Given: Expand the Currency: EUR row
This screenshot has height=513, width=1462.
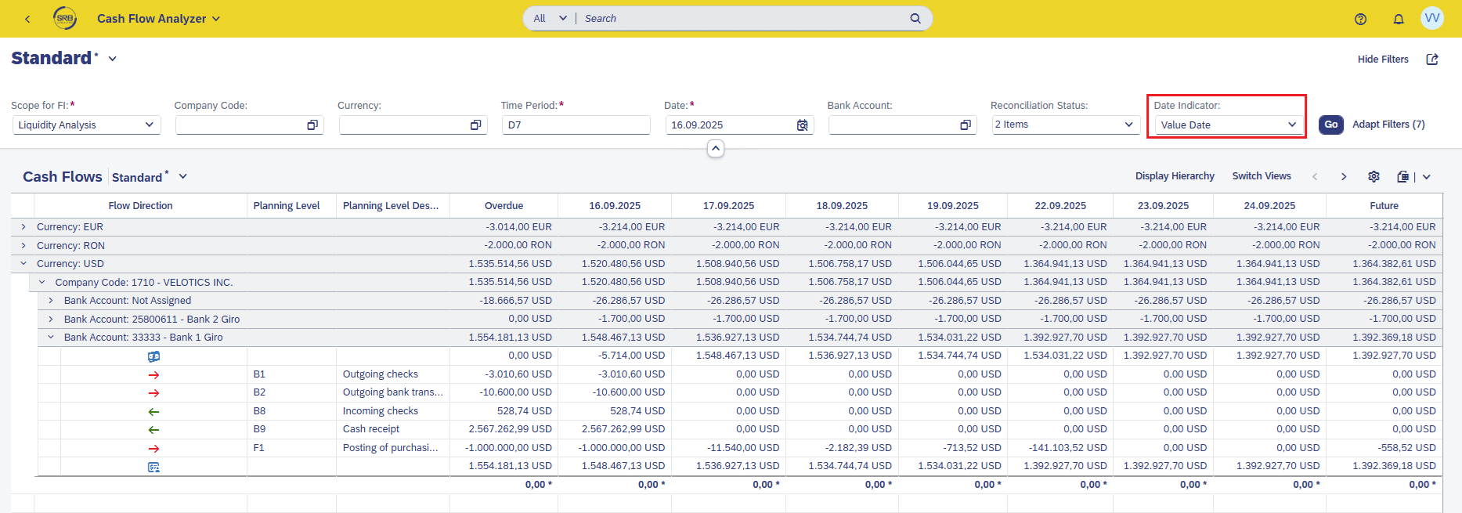Looking at the screenshot, I should (23, 227).
